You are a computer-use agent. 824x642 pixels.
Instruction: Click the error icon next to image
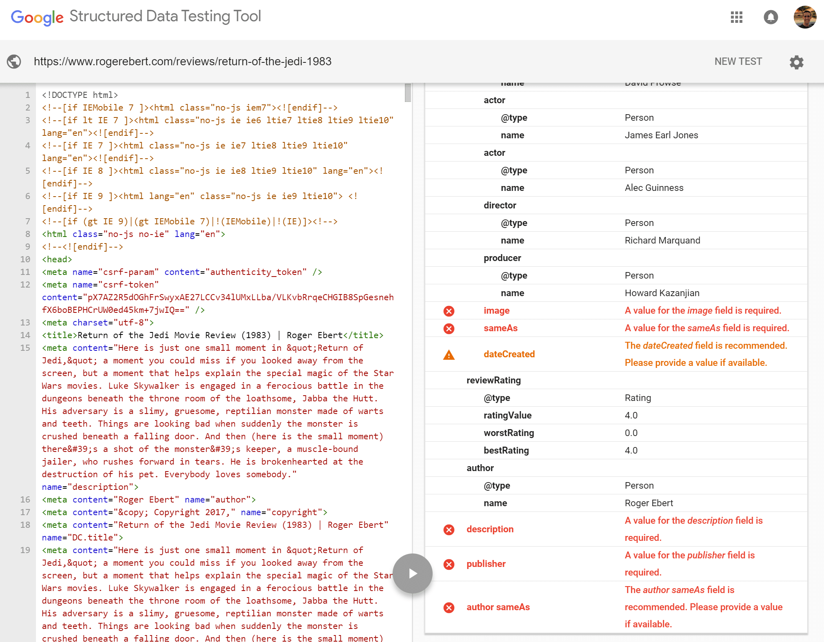pos(449,311)
